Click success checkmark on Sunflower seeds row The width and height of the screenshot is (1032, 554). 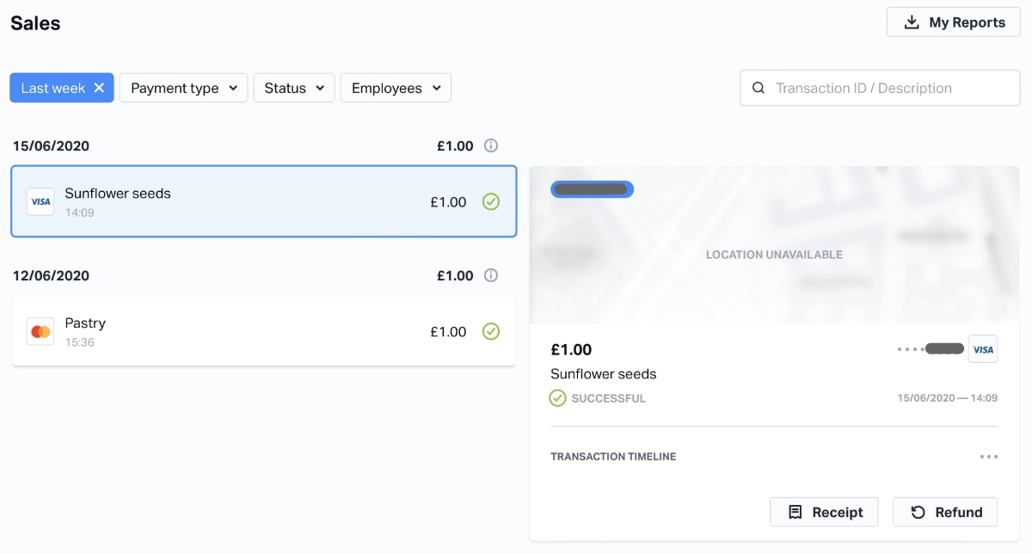coord(491,202)
